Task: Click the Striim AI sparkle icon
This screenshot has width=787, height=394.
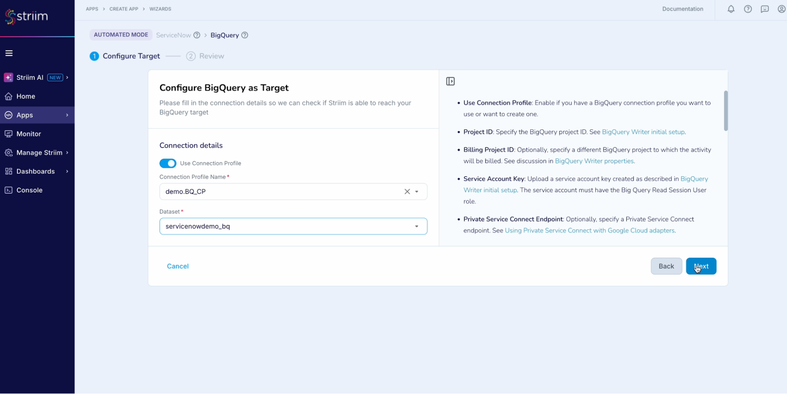Action: [x=8, y=78]
